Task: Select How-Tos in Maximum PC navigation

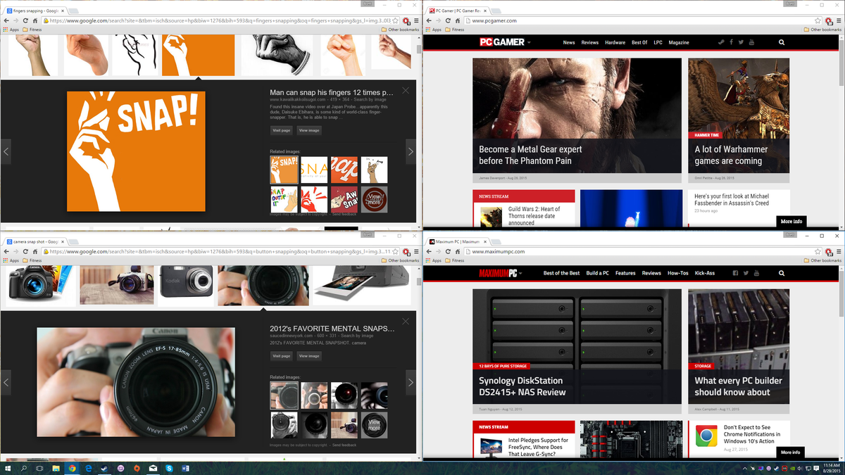Action: (677, 273)
